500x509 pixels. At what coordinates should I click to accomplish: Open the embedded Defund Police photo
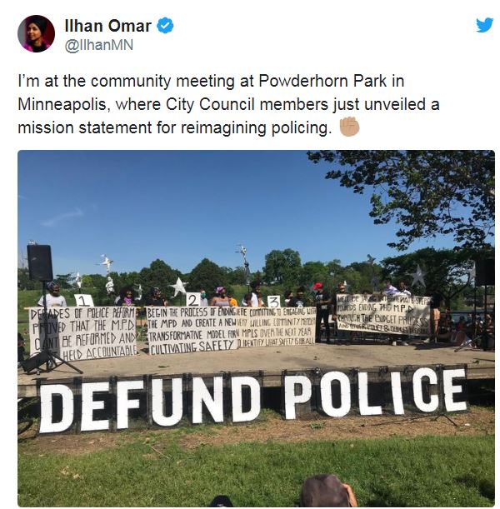256,328
